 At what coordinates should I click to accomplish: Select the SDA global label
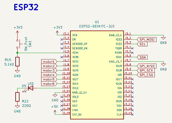pos(142,57)
